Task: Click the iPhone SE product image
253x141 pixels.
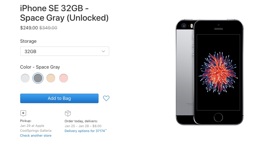Action: point(209,72)
